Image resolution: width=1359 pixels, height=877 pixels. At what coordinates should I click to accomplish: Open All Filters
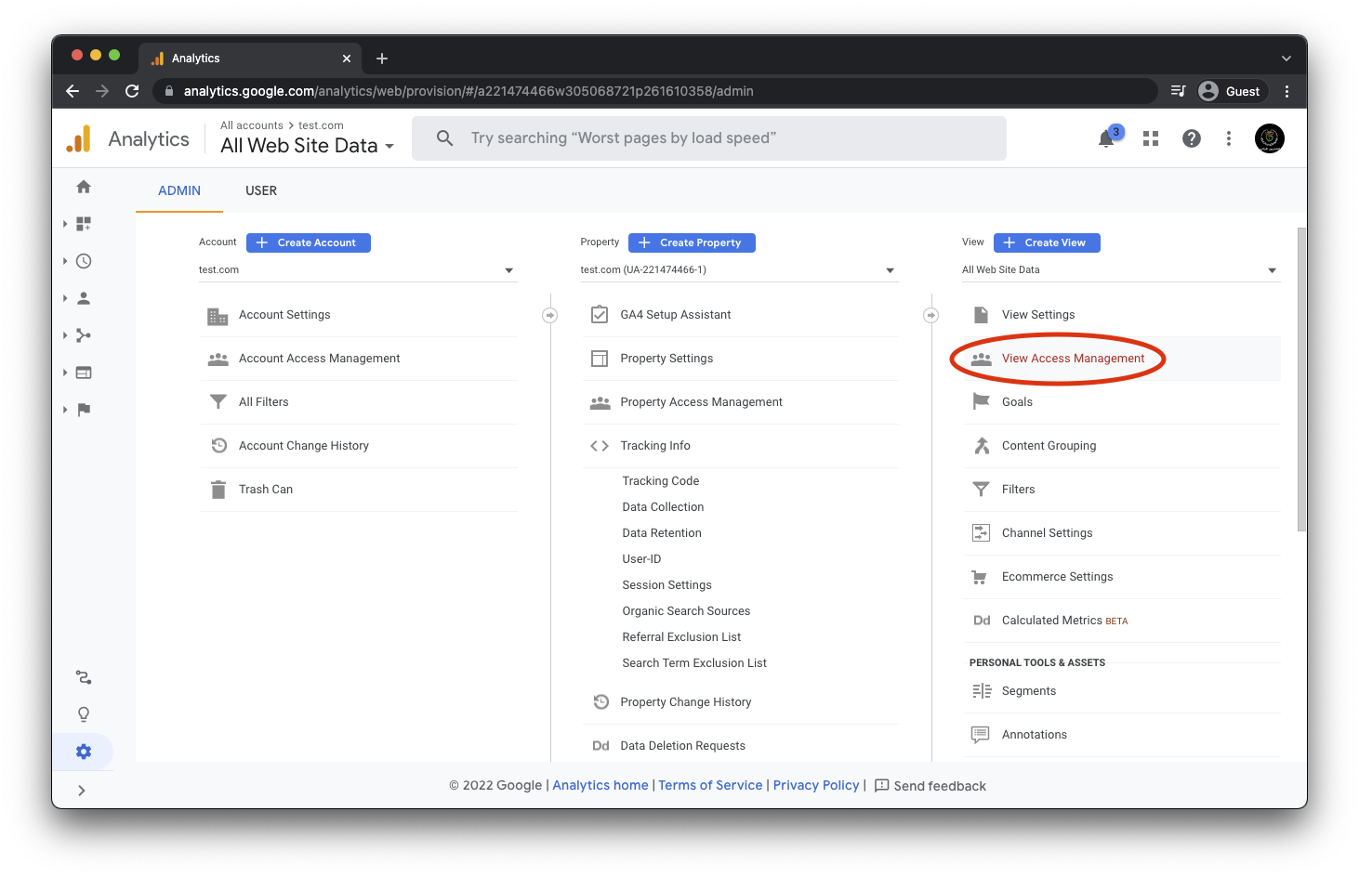click(359, 402)
